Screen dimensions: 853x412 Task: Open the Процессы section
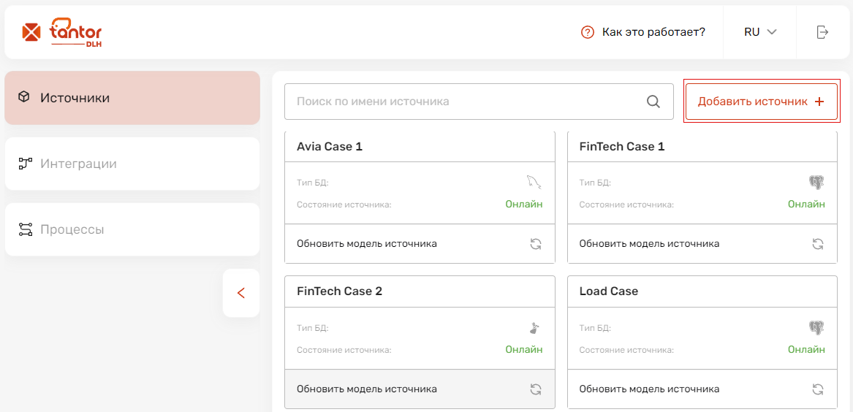click(x=132, y=229)
